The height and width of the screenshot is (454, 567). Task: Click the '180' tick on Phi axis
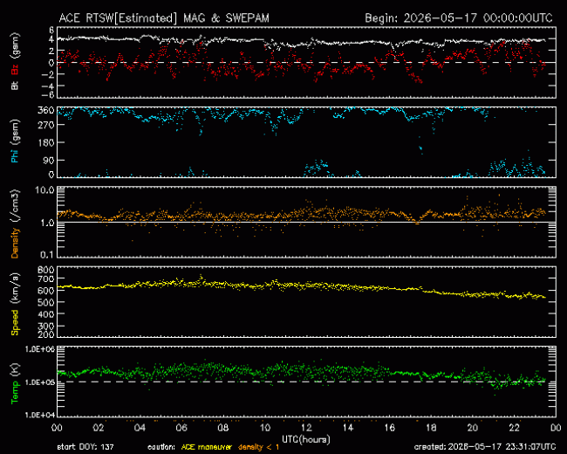[46, 142]
